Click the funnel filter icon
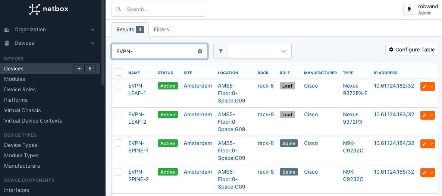The width and height of the screenshot is (442, 196). 221,51
